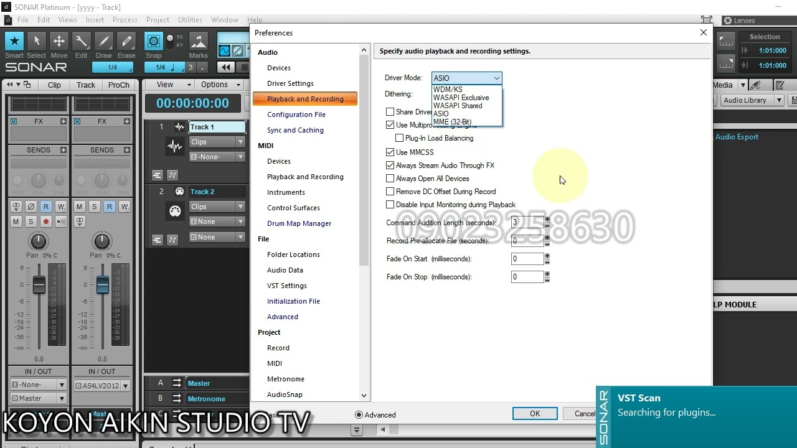Switch to the Clip inspector tab
This screenshot has width=797, height=448.
pos(54,85)
